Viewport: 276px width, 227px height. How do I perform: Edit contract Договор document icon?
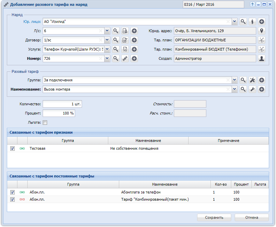(x=125, y=40)
